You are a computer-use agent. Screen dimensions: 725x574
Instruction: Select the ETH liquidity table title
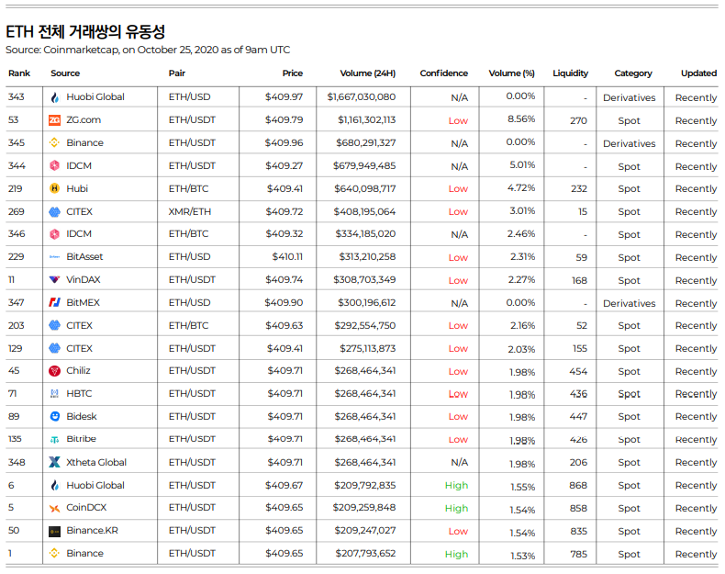(85, 31)
